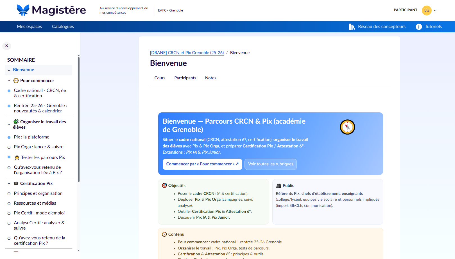Image resolution: width=455 pixels, height=259 pixels.
Task: Toggle completion circle for organisation liée à Pix
Action: click(x=9, y=168)
